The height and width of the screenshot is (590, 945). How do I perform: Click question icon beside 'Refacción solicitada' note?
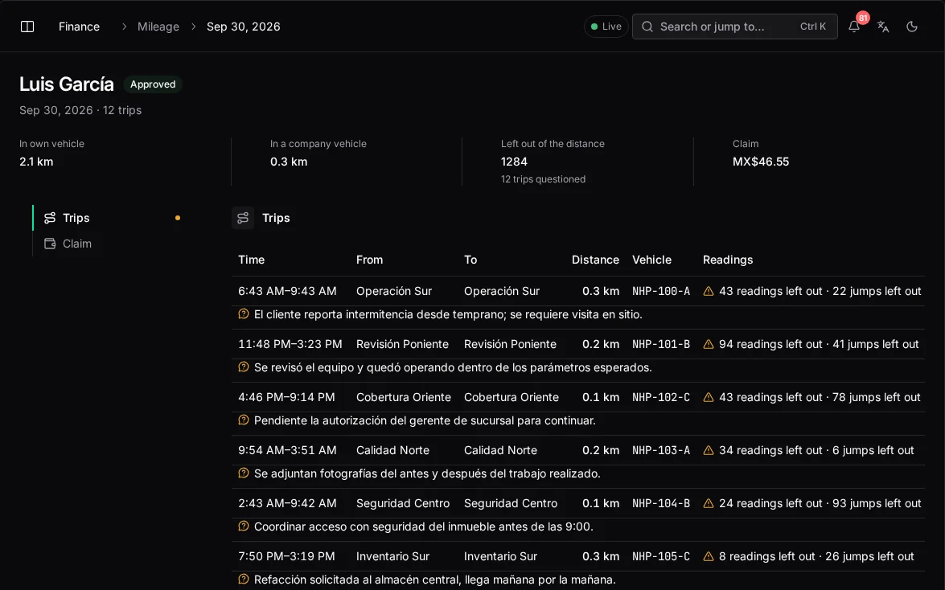pyautogui.click(x=244, y=580)
